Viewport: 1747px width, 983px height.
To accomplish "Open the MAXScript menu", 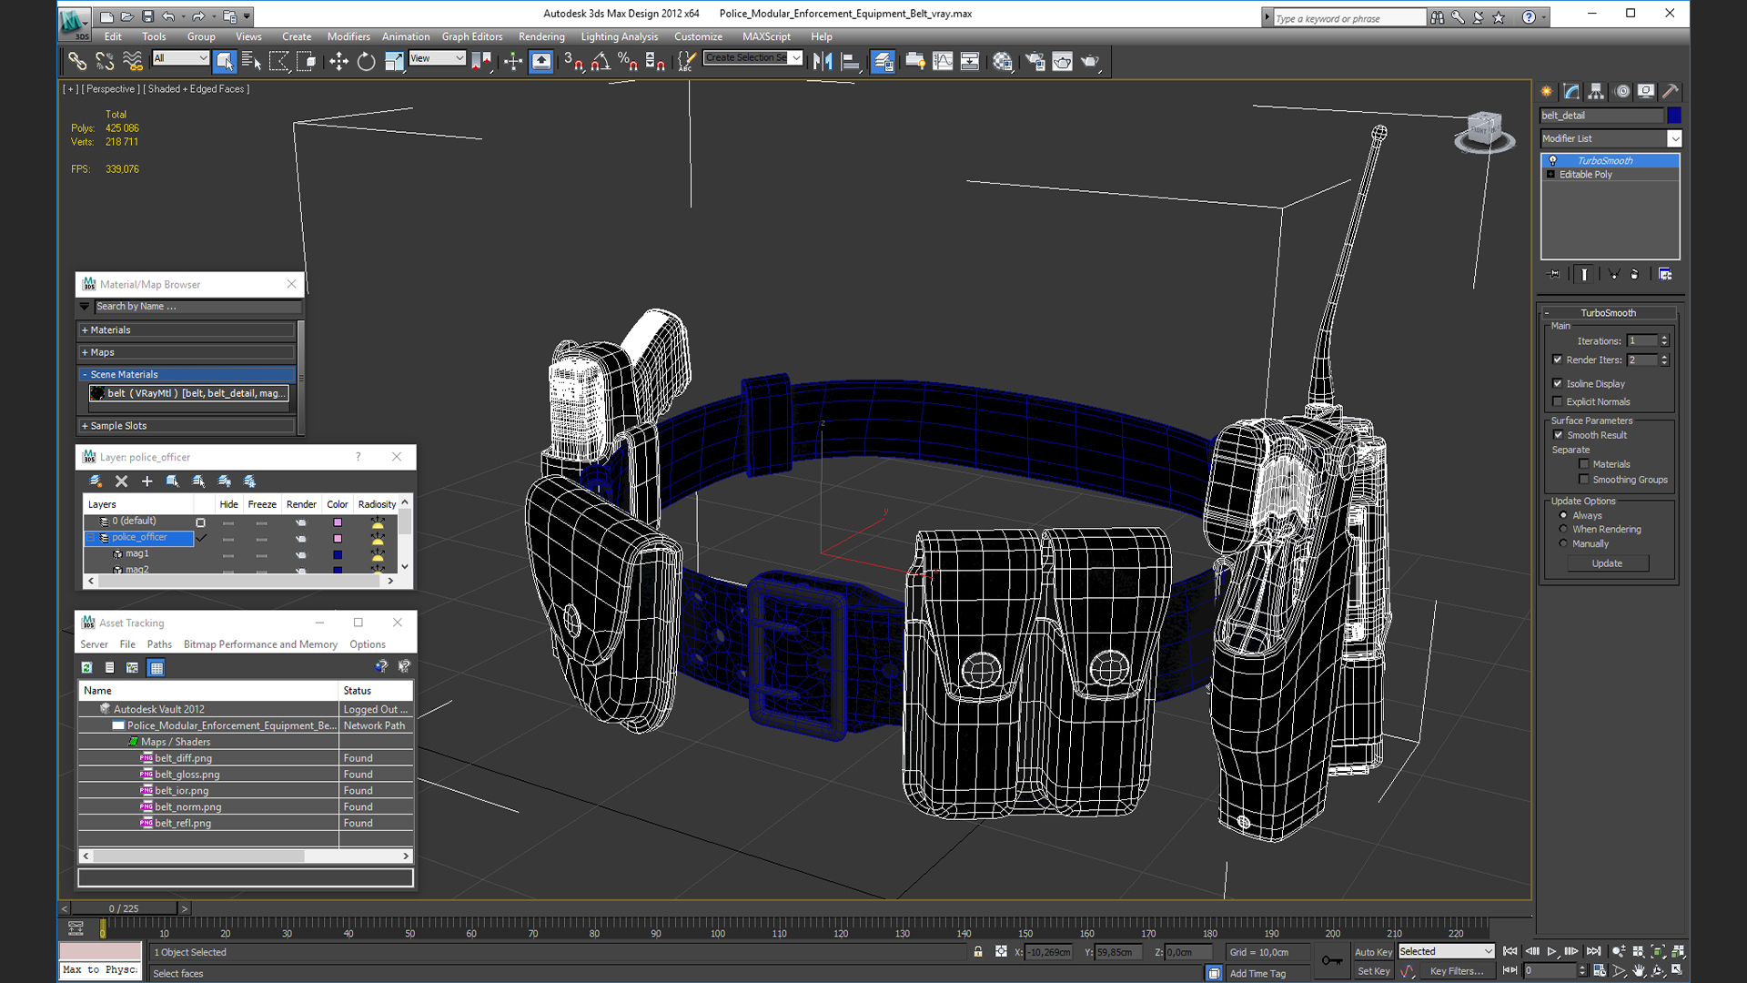I will tap(766, 36).
